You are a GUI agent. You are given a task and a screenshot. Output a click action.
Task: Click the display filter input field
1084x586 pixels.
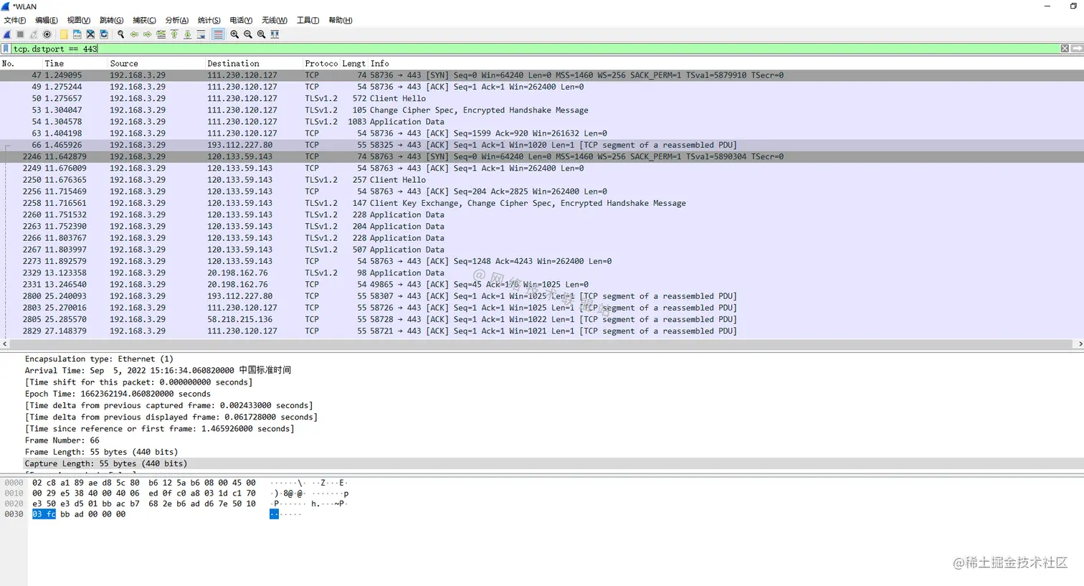[535, 49]
